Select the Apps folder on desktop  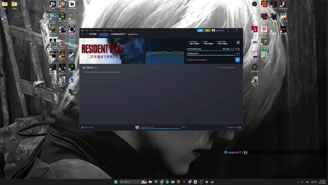click(x=5, y=5)
